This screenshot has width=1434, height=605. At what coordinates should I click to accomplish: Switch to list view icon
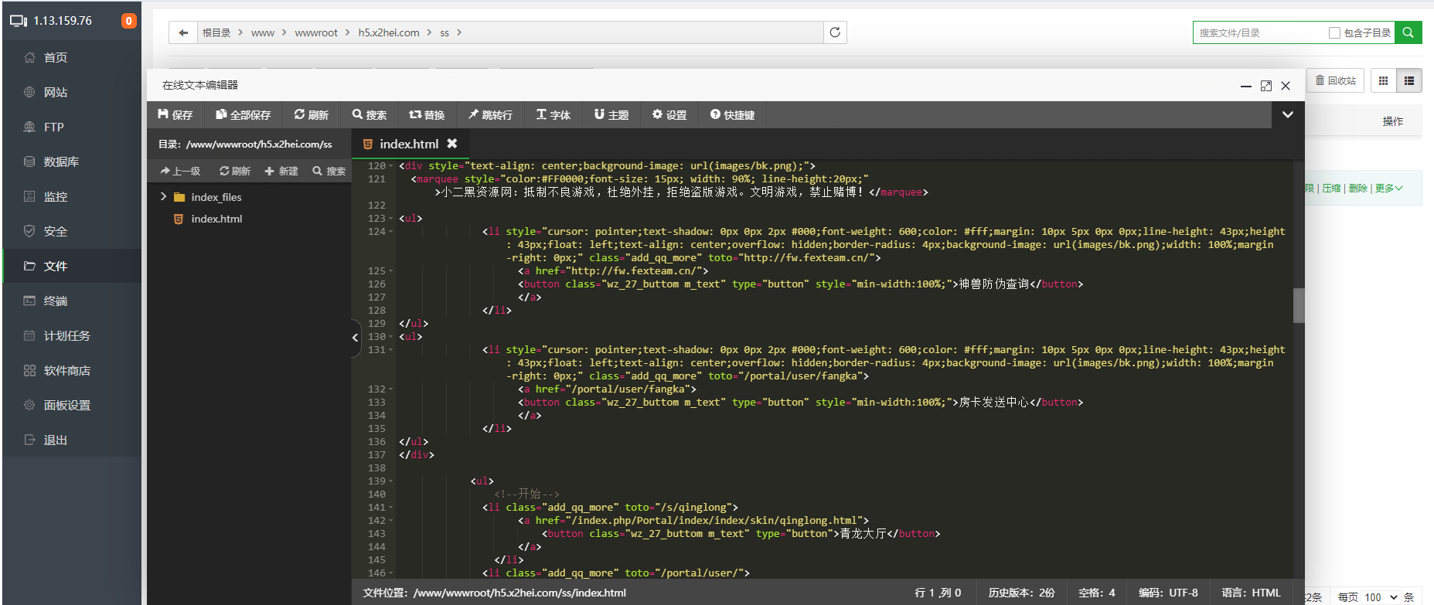coord(1409,80)
